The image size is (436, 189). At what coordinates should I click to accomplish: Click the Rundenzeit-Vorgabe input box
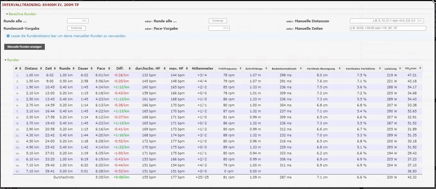(x=76, y=28)
